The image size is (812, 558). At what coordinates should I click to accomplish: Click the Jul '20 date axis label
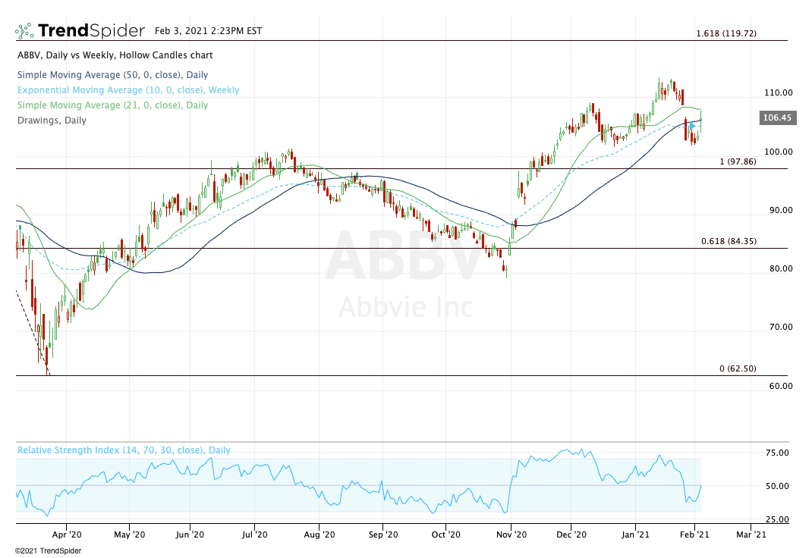[255, 534]
